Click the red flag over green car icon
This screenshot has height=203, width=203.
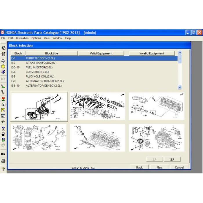pos(3,99)
